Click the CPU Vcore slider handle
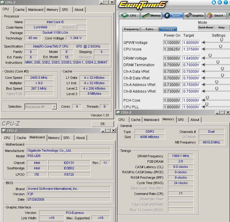 point(220,46)
